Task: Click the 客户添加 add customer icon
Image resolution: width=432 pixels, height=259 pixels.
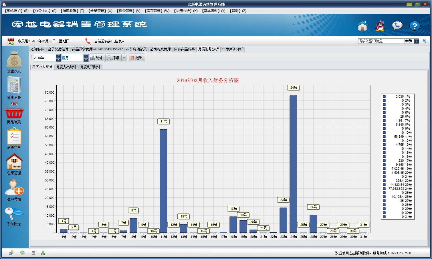Action: tap(14, 187)
